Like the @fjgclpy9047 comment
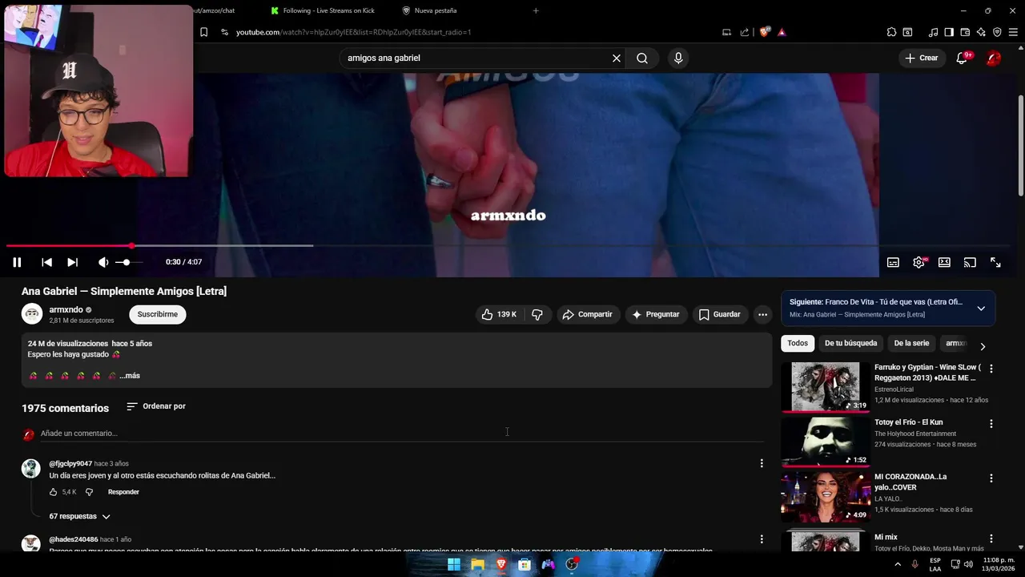This screenshot has height=577, width=1025. [54, 491]
